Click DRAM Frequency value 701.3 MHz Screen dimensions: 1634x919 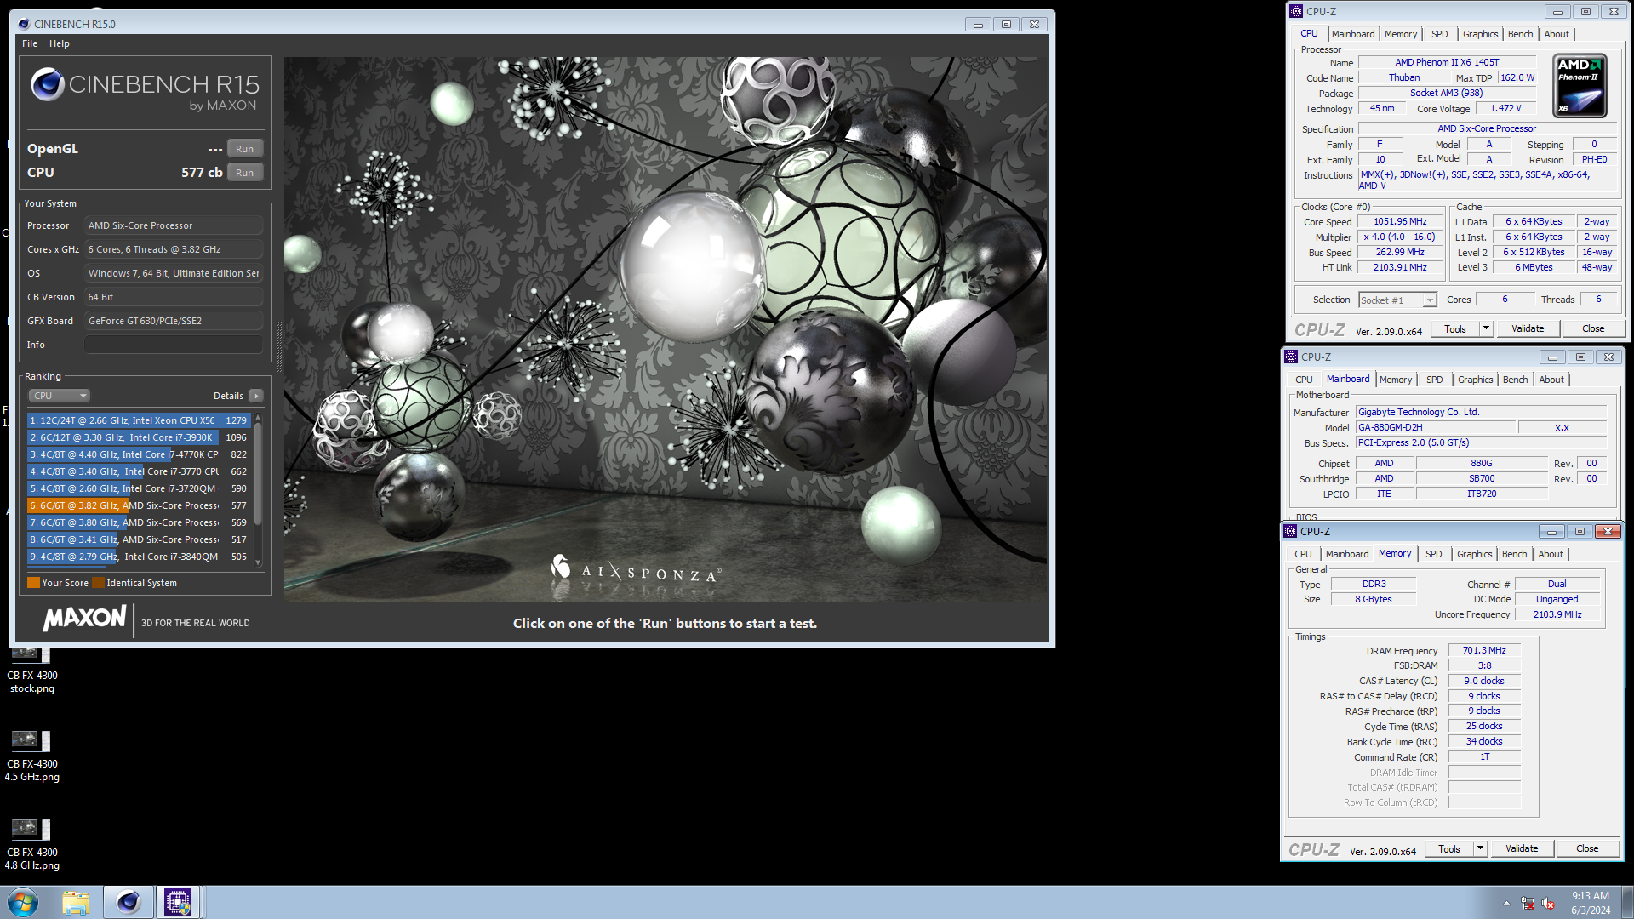tap(1484, 650)
